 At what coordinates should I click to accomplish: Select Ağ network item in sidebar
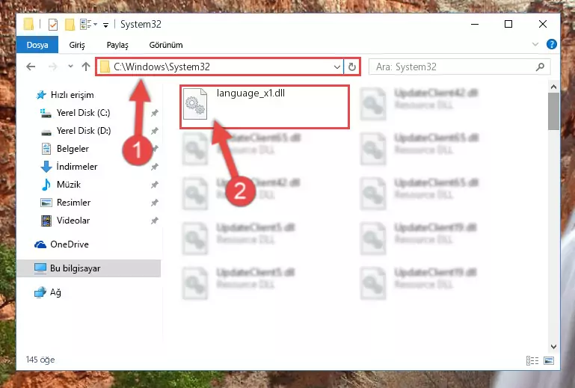point(55,292)
